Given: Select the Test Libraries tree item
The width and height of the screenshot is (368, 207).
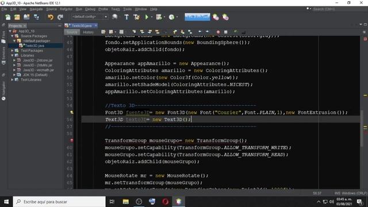Looking at the screenshot, I should (31, 80).
